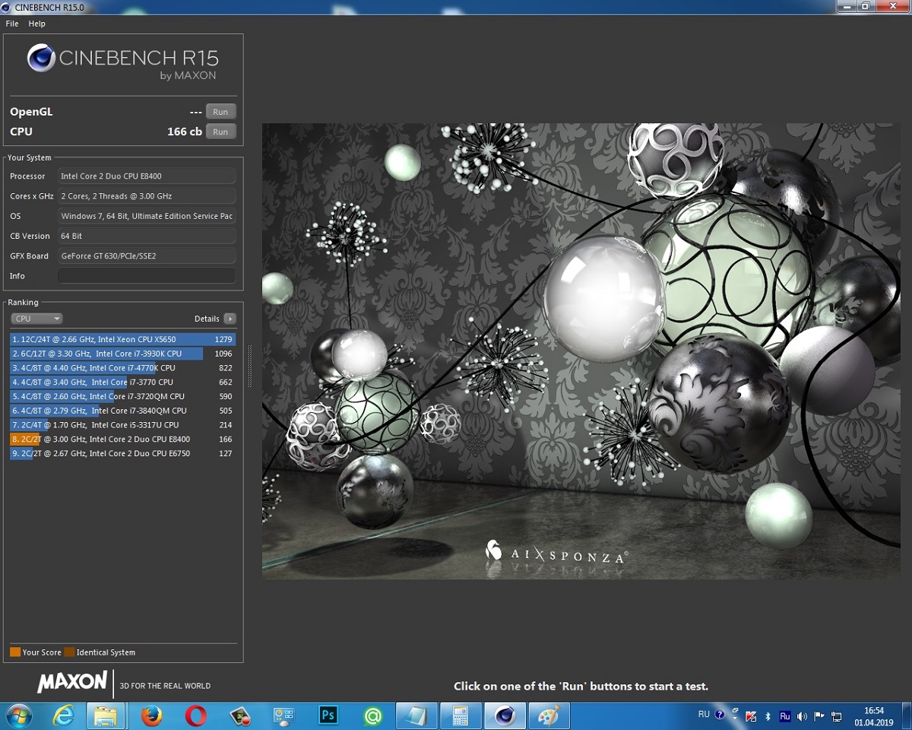Select your Core 2 Duo E8400 result
This screenshot has height=730, width=912.
pyautogui.click(x=122, y=440)
